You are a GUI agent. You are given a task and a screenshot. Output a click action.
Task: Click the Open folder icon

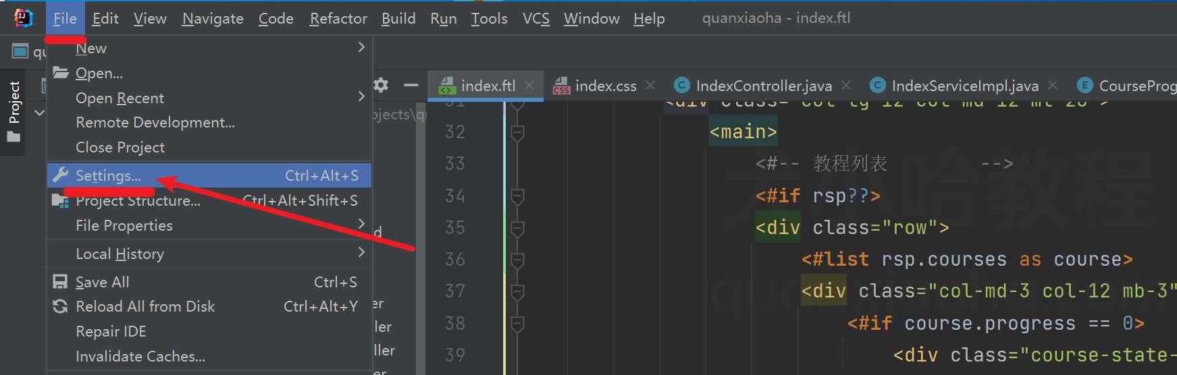(x=61, y=72)
